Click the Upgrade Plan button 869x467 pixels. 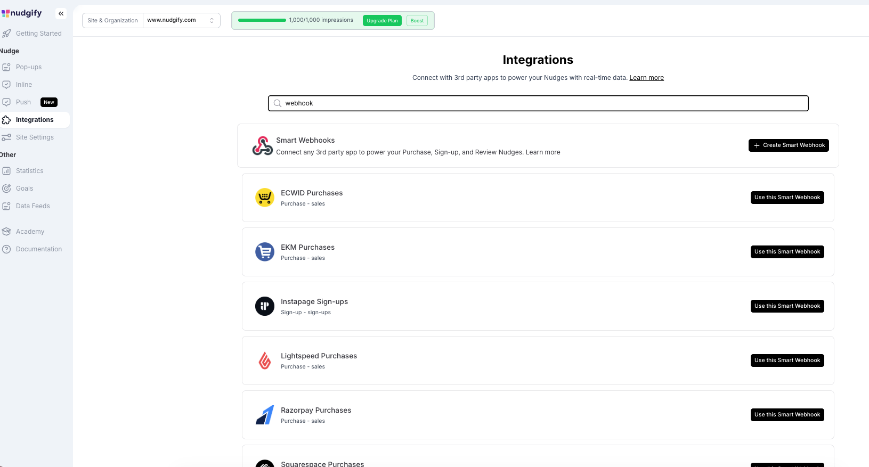382,21
